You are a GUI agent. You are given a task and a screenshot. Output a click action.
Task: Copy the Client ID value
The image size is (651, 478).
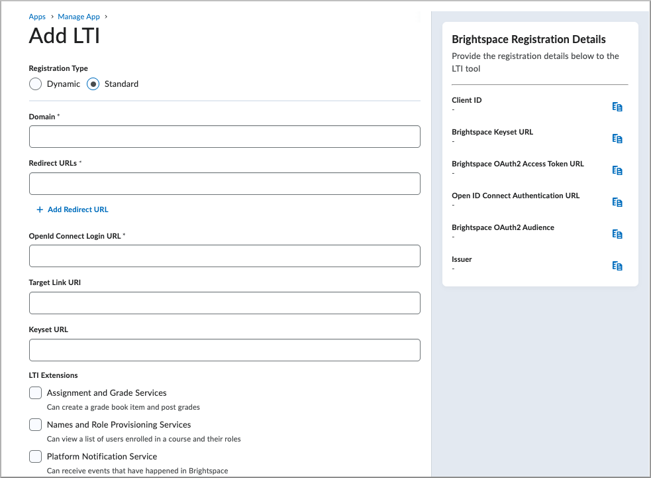pos(617,107)
